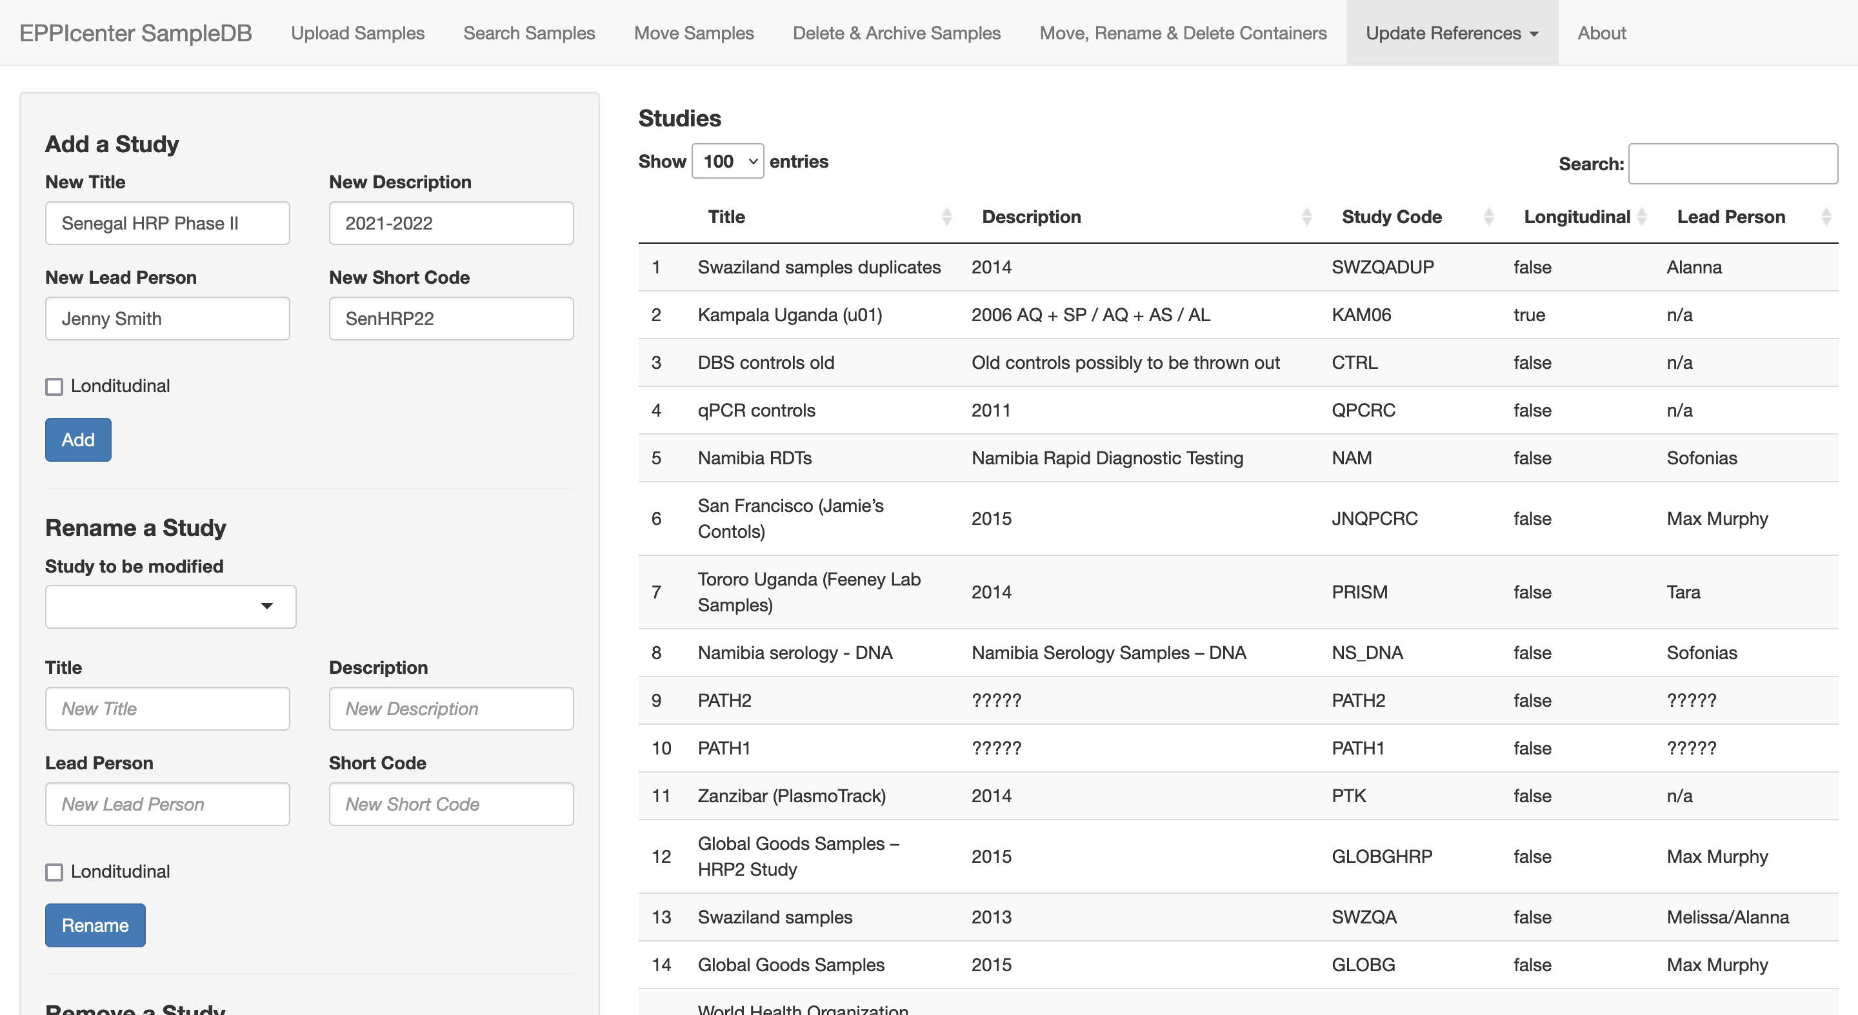Image resolution: width=1858 pixels, height=1015 pixels.
Task: Open the Show entries dropdown
Action: tap(727, 161)
